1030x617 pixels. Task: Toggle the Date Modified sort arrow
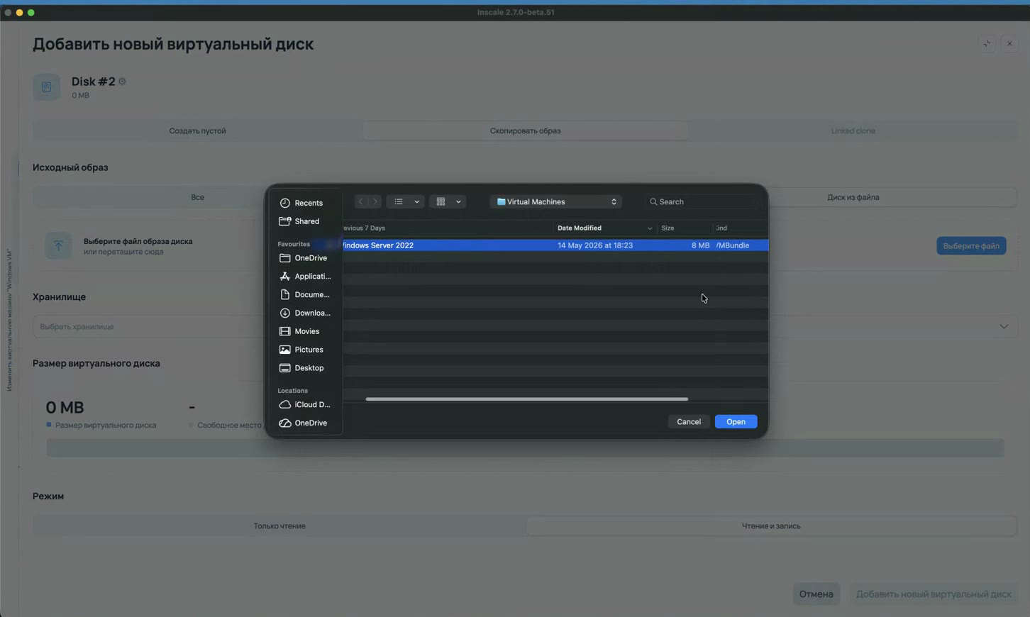coord(649,228)
